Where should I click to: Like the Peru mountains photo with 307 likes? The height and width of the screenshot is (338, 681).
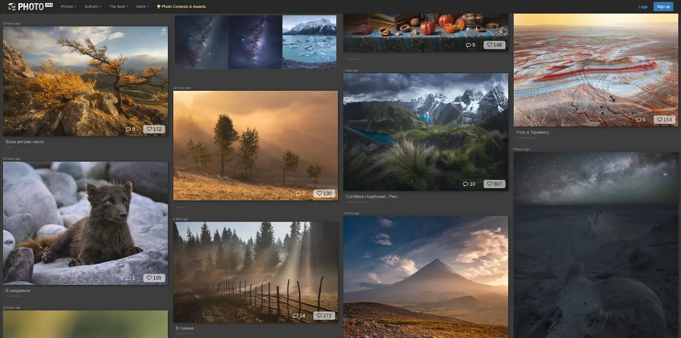[495, 184]
